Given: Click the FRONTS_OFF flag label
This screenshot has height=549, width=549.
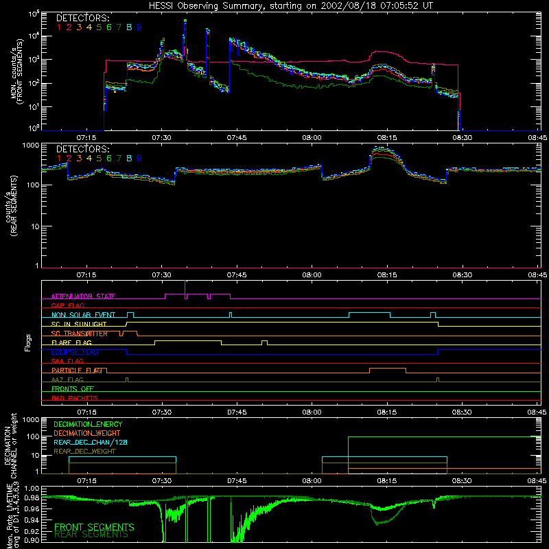Looking at the screenshot, I should pos(73,388).
